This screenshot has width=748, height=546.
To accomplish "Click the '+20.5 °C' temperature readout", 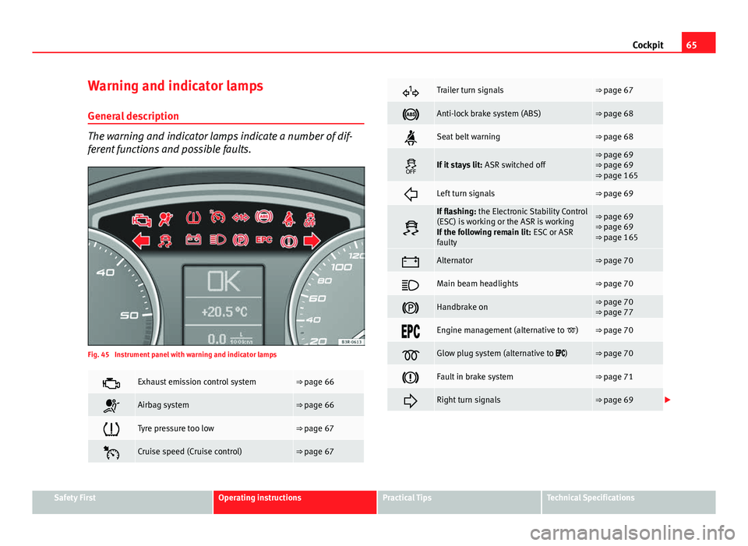I will coord(224,312).
